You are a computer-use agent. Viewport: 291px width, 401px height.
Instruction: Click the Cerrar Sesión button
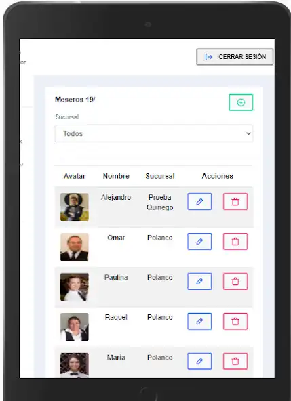pyautogui.click(x=235, y=57)
